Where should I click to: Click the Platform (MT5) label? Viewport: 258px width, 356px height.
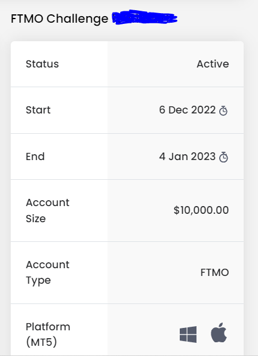pos(48,334)
